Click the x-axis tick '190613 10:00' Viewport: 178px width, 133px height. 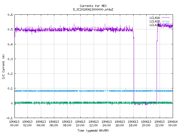(80, 124)
